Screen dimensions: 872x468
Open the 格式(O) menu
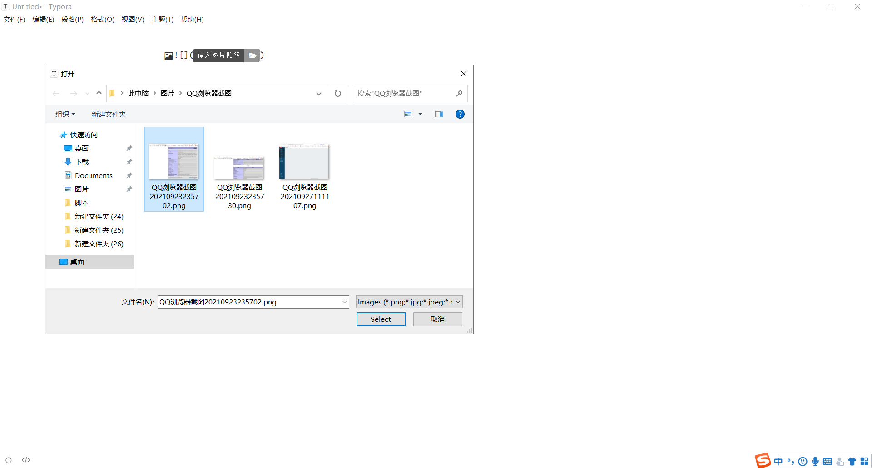tap(102, 20)
